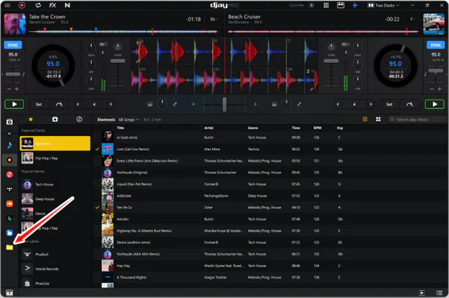Click left deck jump-to-cue curved arrow
Image resolution: width=449 pixels, height=298 pixels.
pos(59,105)
